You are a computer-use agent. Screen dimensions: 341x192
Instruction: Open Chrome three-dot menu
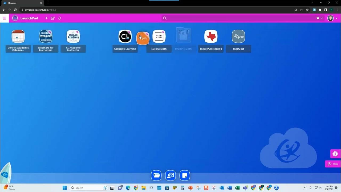pos(337,10)
